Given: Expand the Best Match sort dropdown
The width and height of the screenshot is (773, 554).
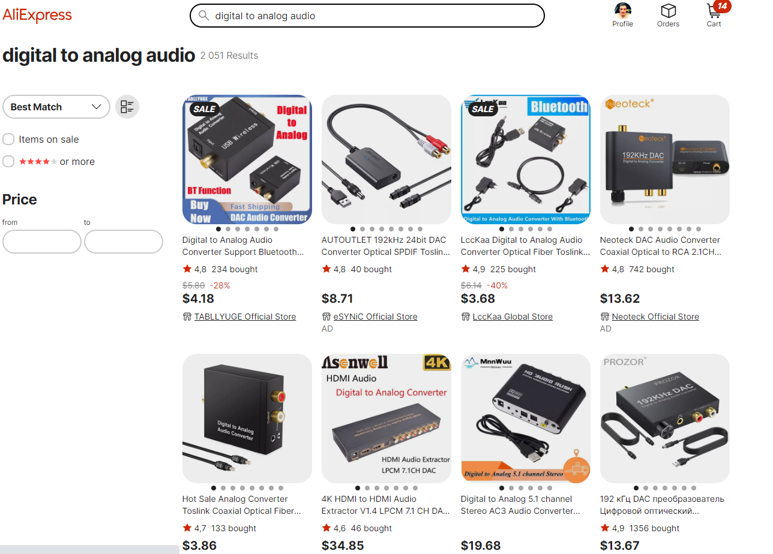Looking at the screenshot, I should click(56, 107).
